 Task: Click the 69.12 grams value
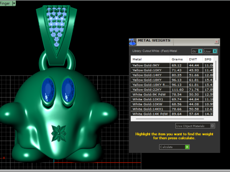176,65
